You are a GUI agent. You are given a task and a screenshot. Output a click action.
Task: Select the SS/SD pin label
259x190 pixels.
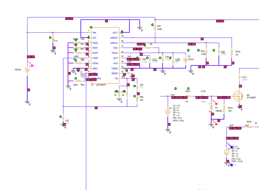click(x=115, y=74)
